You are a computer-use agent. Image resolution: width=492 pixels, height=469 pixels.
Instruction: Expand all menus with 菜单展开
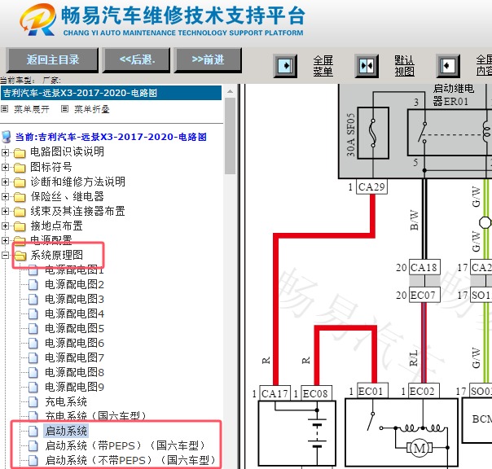tap(32, 109)
